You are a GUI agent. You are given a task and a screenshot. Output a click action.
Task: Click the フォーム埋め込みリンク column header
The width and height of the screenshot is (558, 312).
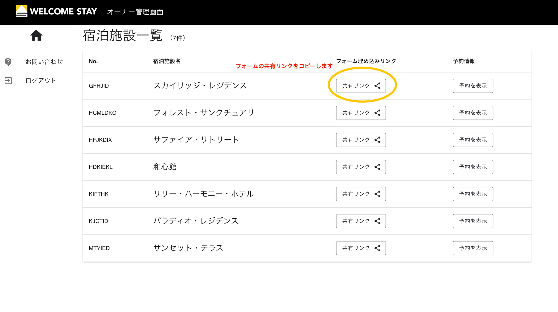click(366, 61)
